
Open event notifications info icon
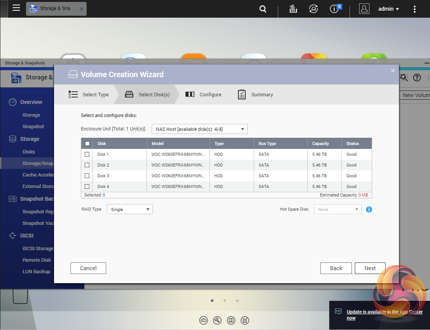(334, 9)
